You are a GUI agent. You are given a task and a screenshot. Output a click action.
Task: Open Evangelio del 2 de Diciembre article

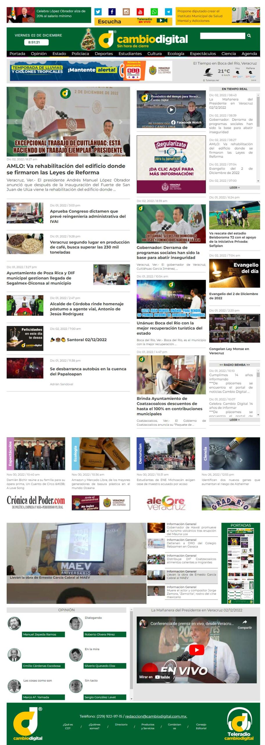234,296
